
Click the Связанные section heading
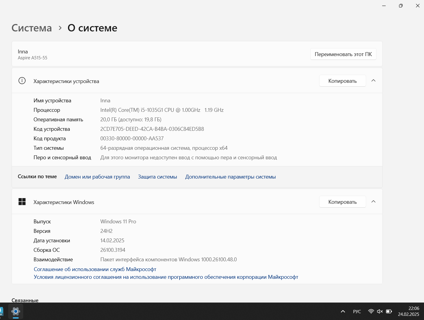click(x=25, y=300)
